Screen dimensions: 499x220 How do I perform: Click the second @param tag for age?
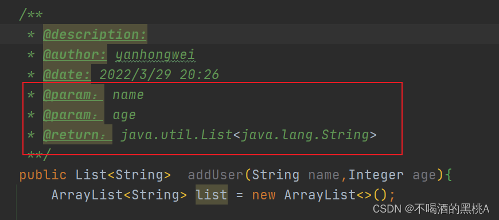click(x=73, y=115)
